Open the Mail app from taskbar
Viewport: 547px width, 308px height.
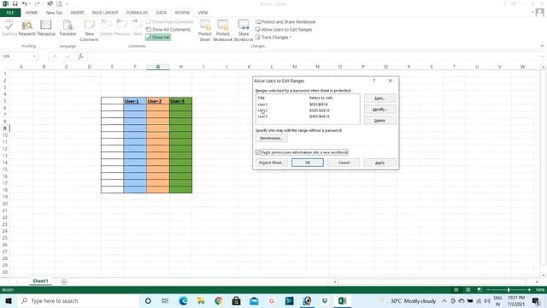pos(254,300)
